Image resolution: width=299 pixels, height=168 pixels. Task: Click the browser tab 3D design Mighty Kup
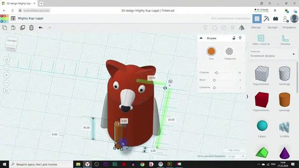[x=19, y=3]
